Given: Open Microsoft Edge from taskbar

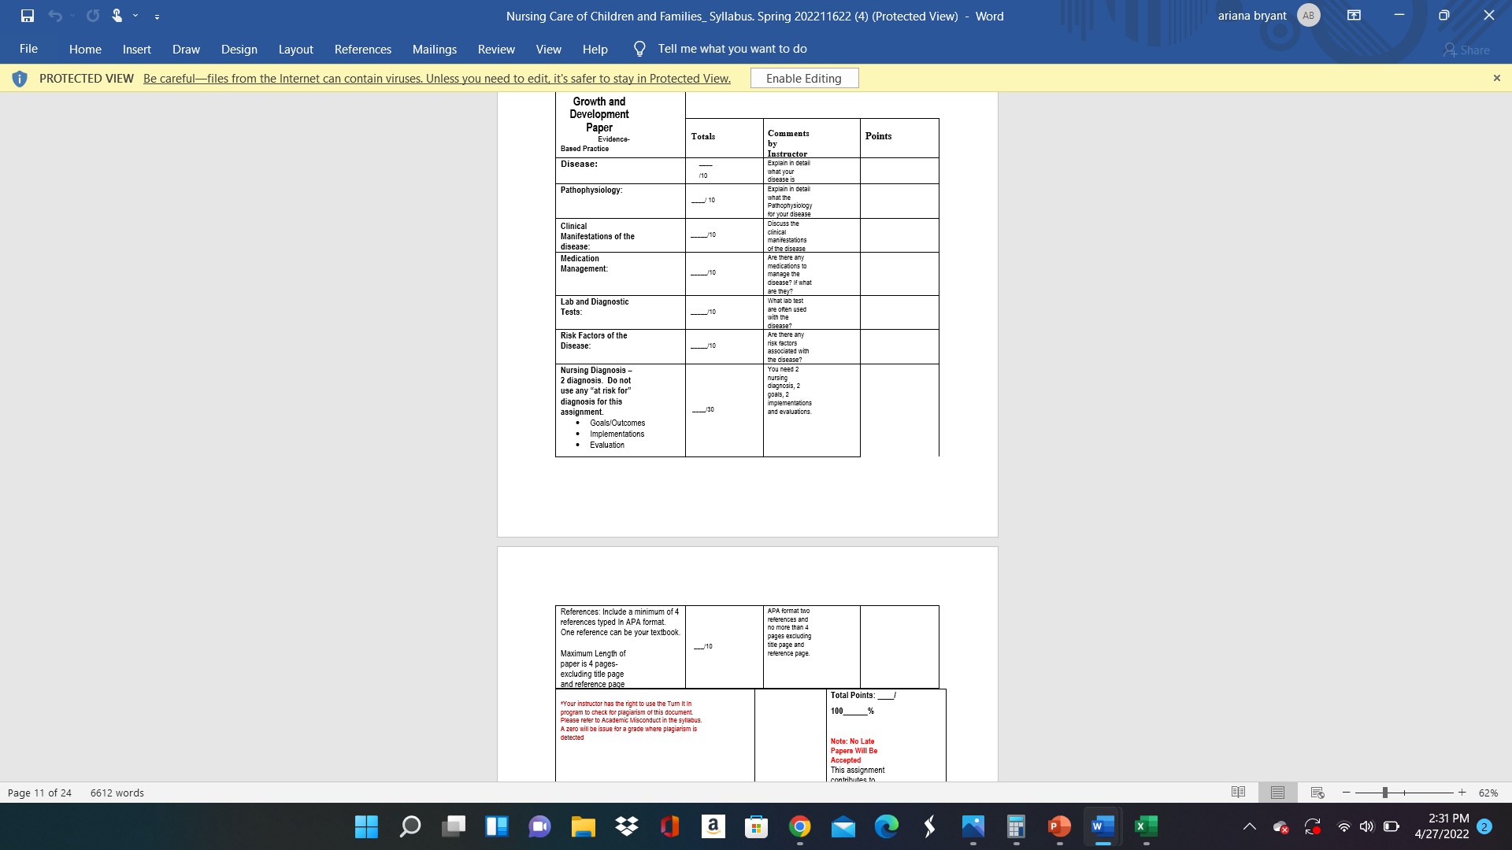Looking at the screenshot, I should coord(886,826).
